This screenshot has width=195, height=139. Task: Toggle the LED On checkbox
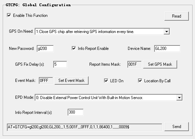[x=106, y=81]
